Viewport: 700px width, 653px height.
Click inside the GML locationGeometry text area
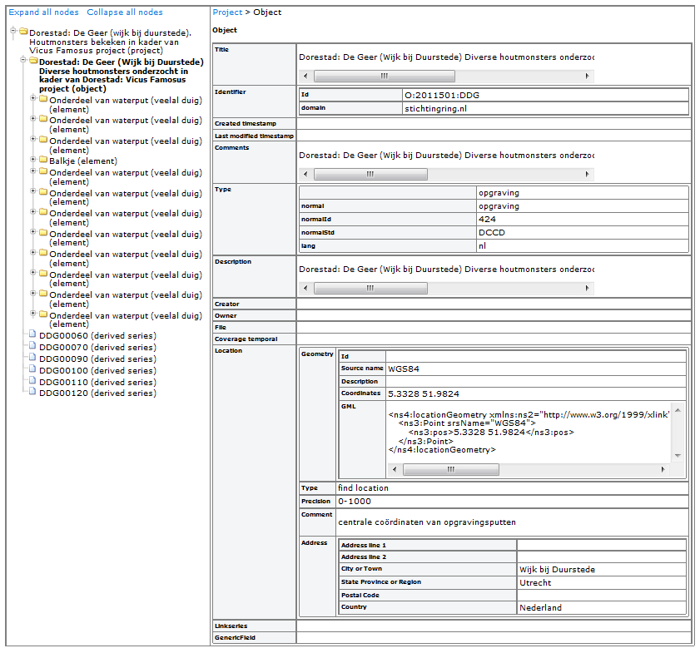click(x=529, y=433)
